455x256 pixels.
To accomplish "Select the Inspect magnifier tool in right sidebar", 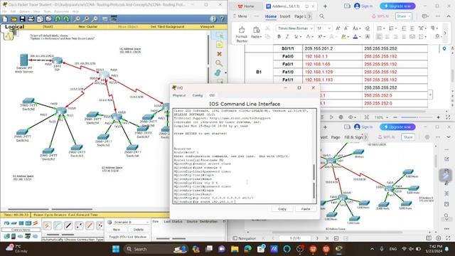I will click(x=219, y=63).
